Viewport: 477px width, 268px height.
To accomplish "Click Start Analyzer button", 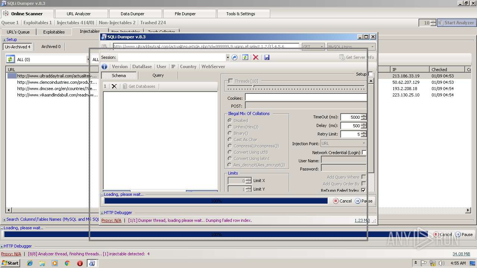I will coord(456,23).
